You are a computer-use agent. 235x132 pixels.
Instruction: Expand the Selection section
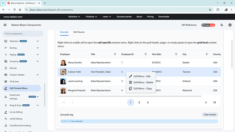click(x=37, y=41)
